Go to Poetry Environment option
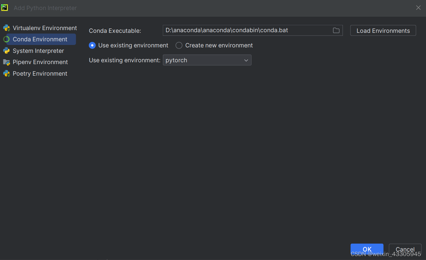Screen dimensions: 426x260 tap(39, 74)
